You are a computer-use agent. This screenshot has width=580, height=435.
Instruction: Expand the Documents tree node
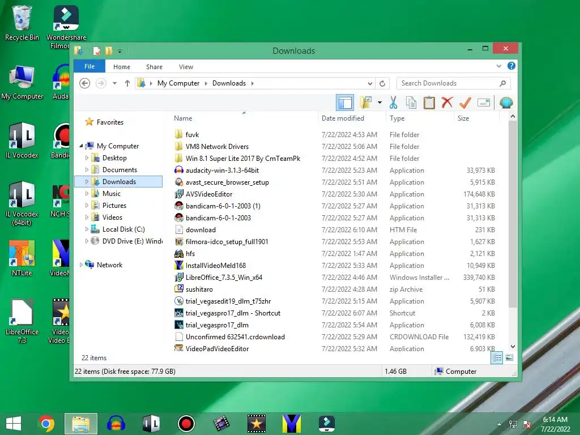click(x=87, y=170)
